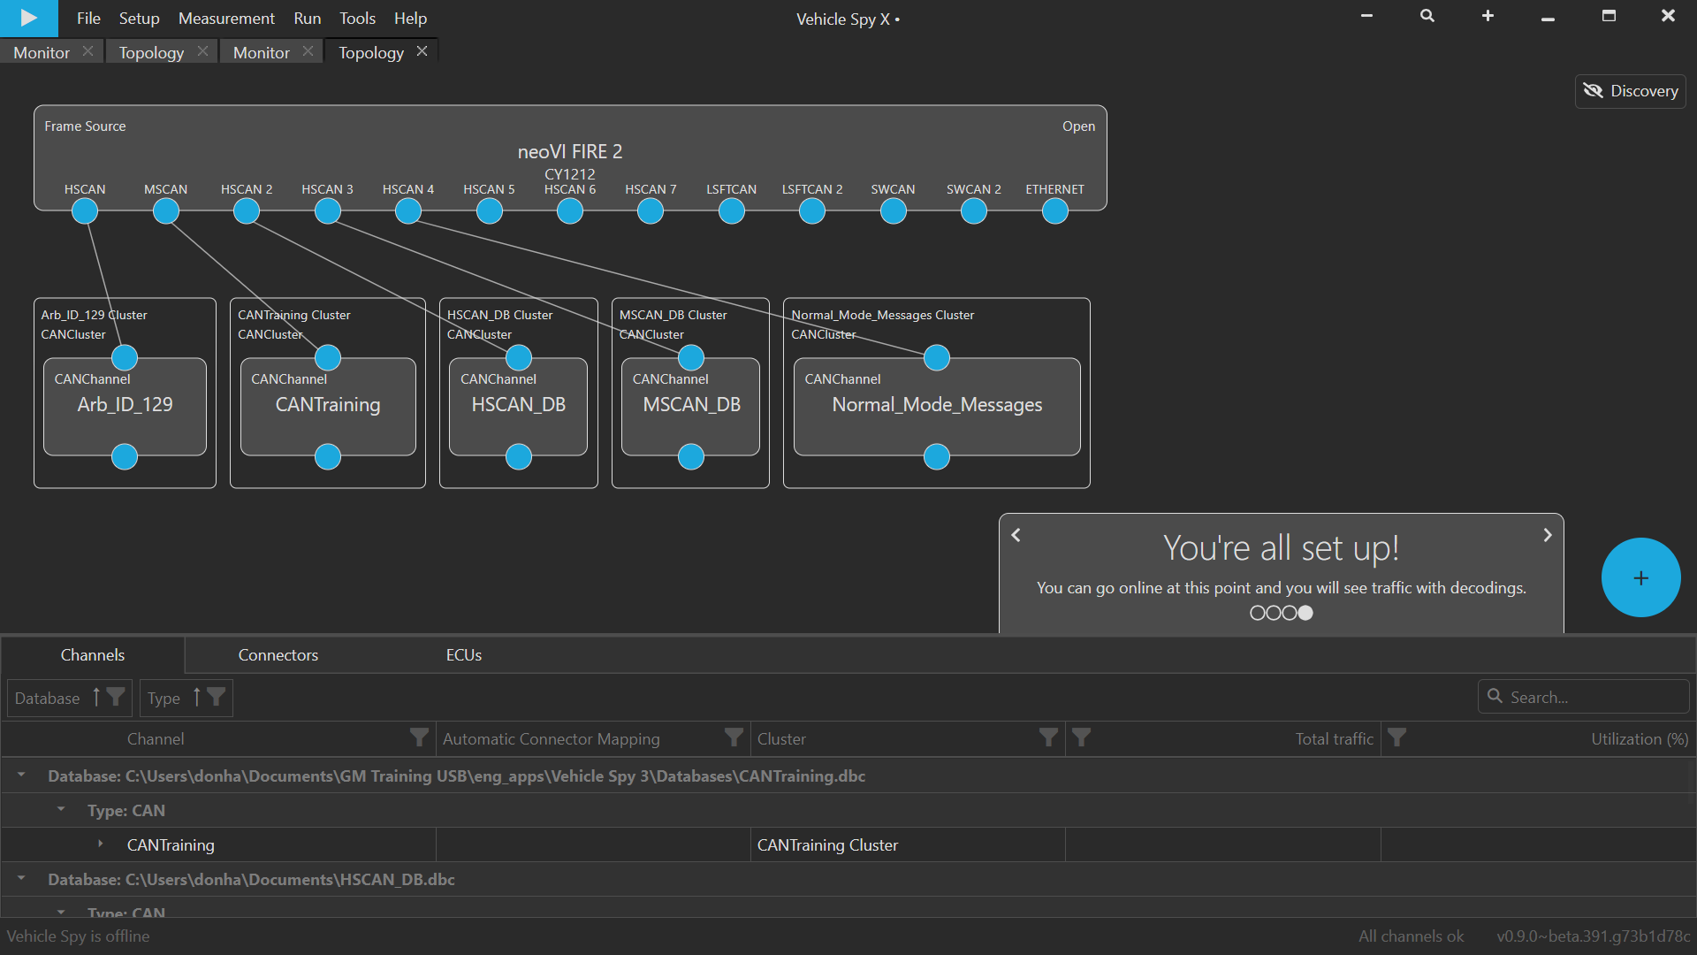Close the first Monitor tab
Viewport: 1697px width, 955px height.
click(88, 51)
